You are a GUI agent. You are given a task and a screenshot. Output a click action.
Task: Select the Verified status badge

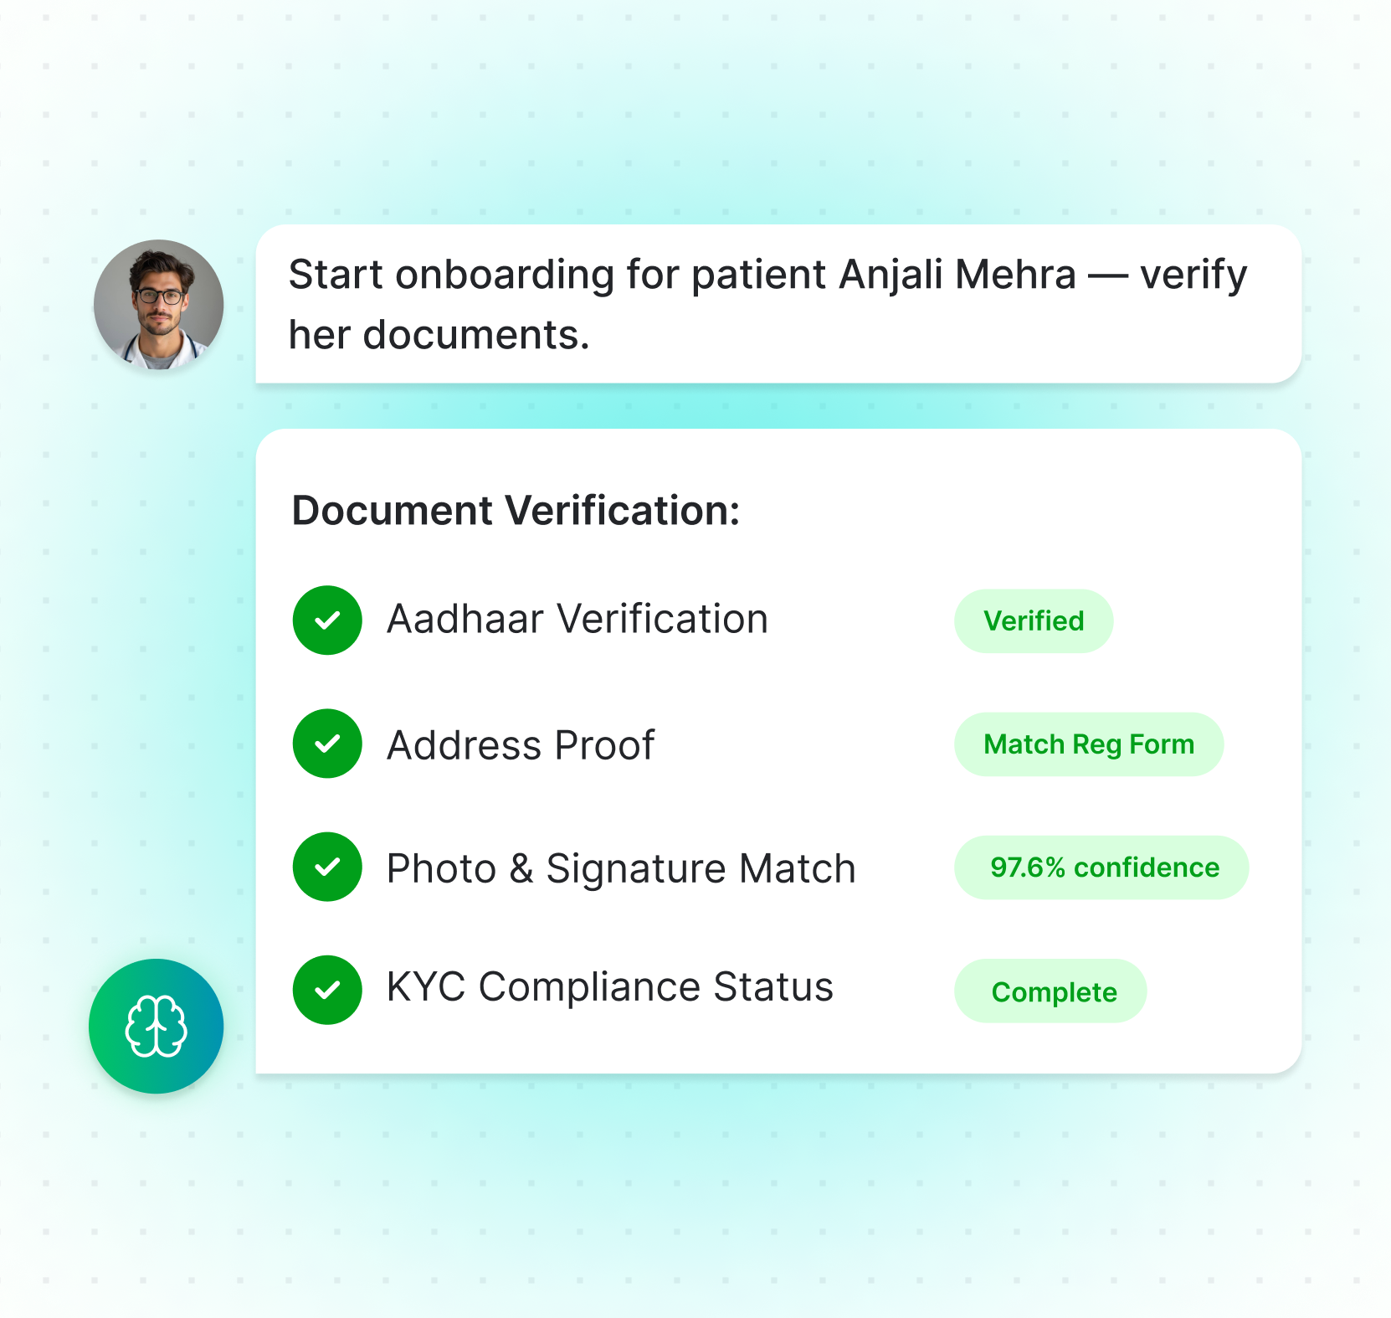pyautogui.click(x=1034, y=620)
